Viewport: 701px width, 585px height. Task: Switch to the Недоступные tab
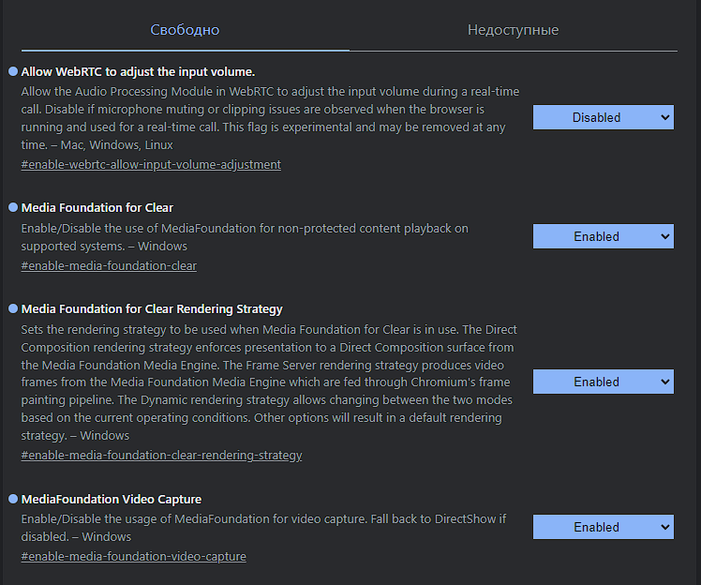coord(513,30)
